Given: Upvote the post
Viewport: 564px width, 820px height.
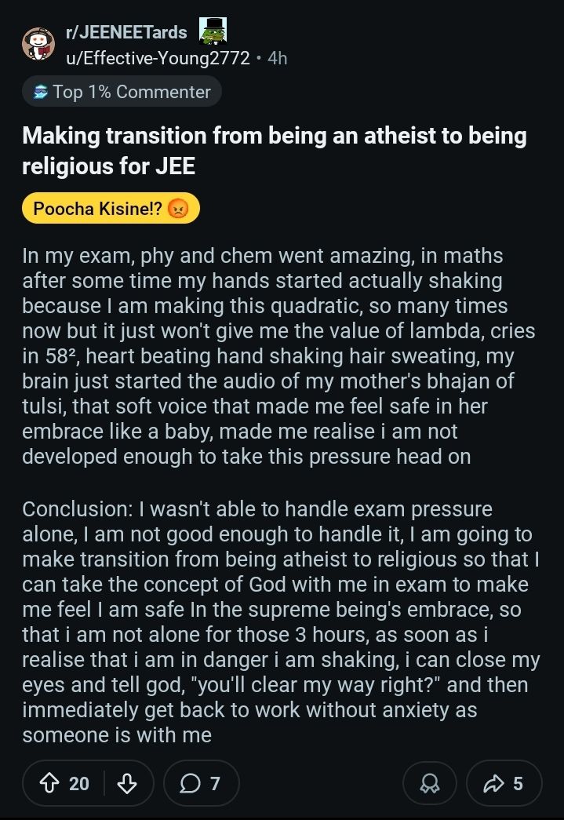Looking at the screenshot, I should tap(52, 782).
